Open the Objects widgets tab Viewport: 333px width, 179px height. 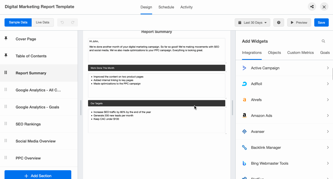coord(274,53)
